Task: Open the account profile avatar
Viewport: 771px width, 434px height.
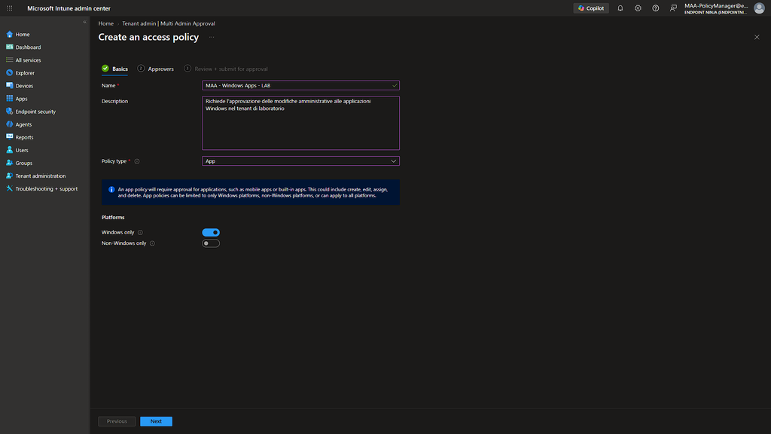Action: tap(759, 8)
